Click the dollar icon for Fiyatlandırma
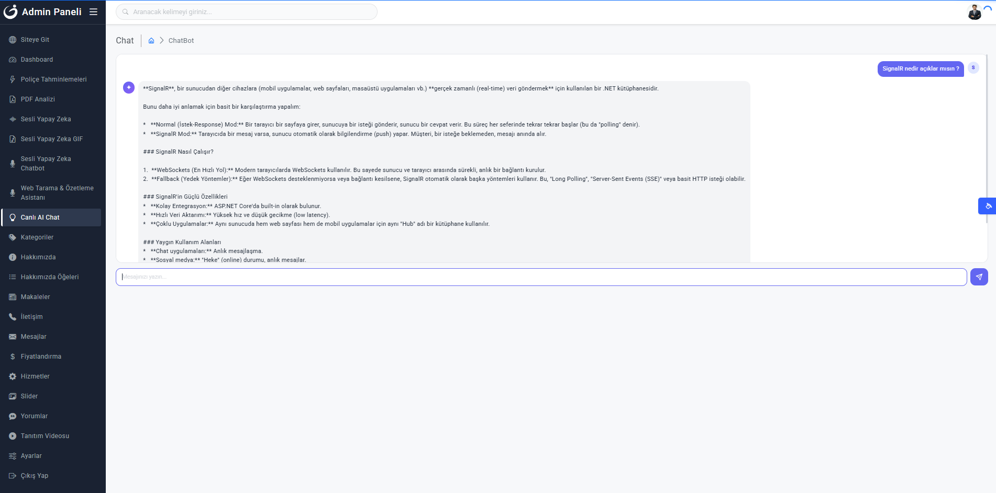The width and height of the screenshot is (996, 493). (x=13, y=357)
